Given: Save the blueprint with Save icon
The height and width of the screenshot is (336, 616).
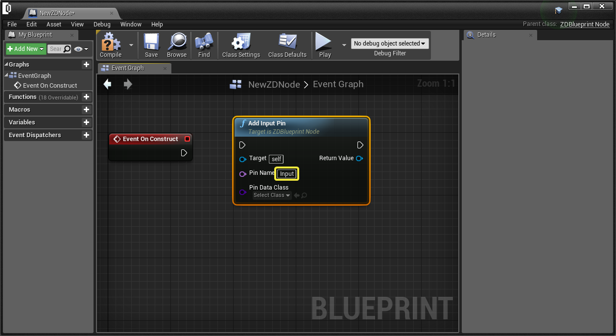Looking at the screenshot, I should click(x=151, y=45).
